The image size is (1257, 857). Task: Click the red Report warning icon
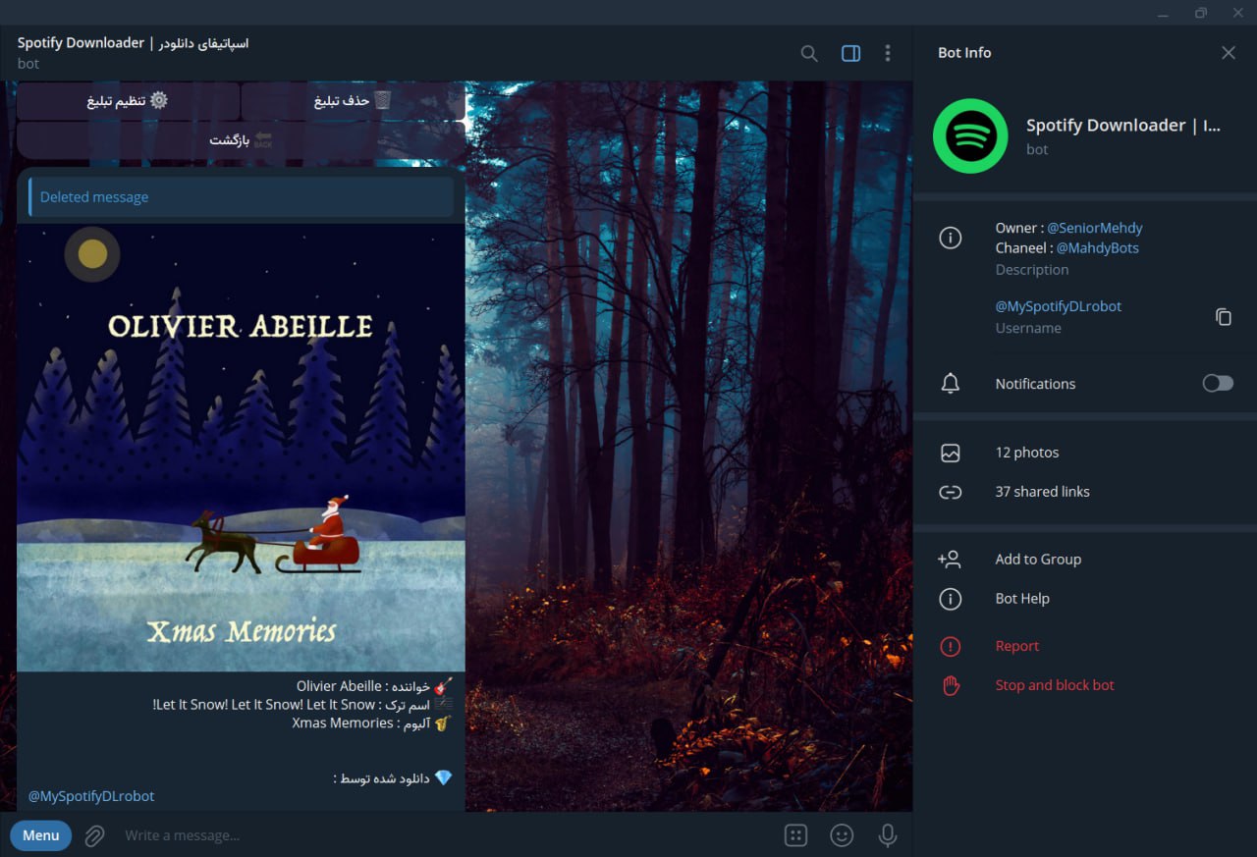click(950, 646)
